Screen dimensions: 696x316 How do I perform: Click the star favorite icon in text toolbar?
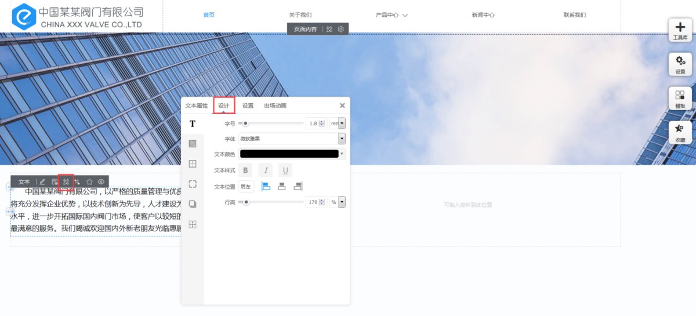89,182
